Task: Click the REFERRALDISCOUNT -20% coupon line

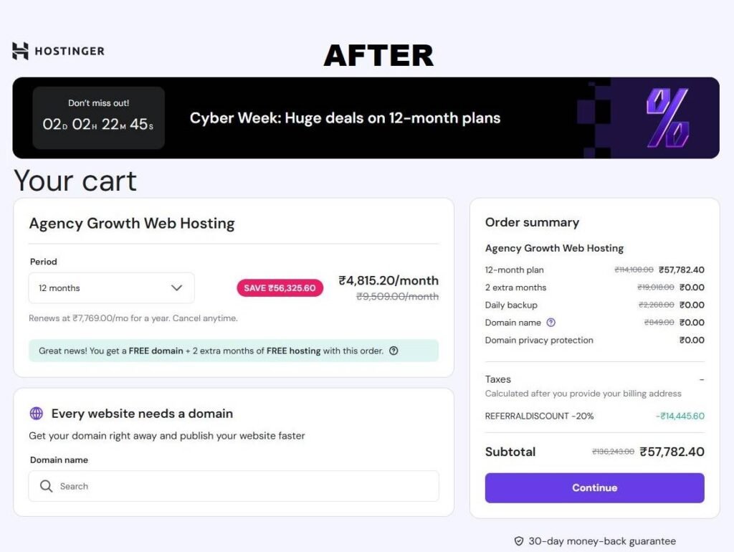Action: 539,416
